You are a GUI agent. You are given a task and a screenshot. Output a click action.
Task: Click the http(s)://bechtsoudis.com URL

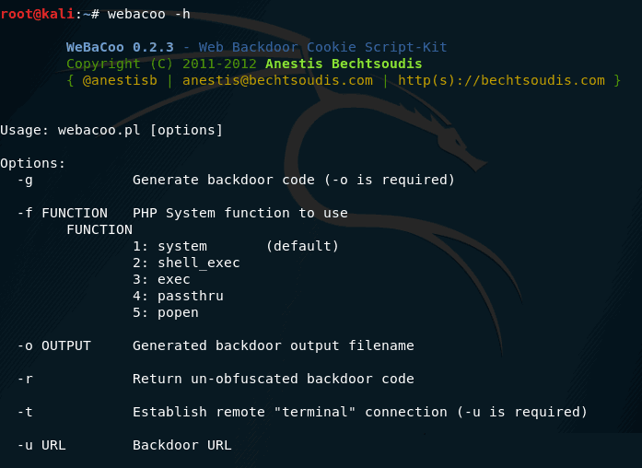[x=501, y=80]
